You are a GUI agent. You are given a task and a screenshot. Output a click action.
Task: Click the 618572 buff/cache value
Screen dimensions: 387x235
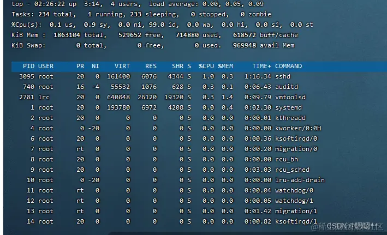click(245, 35)
